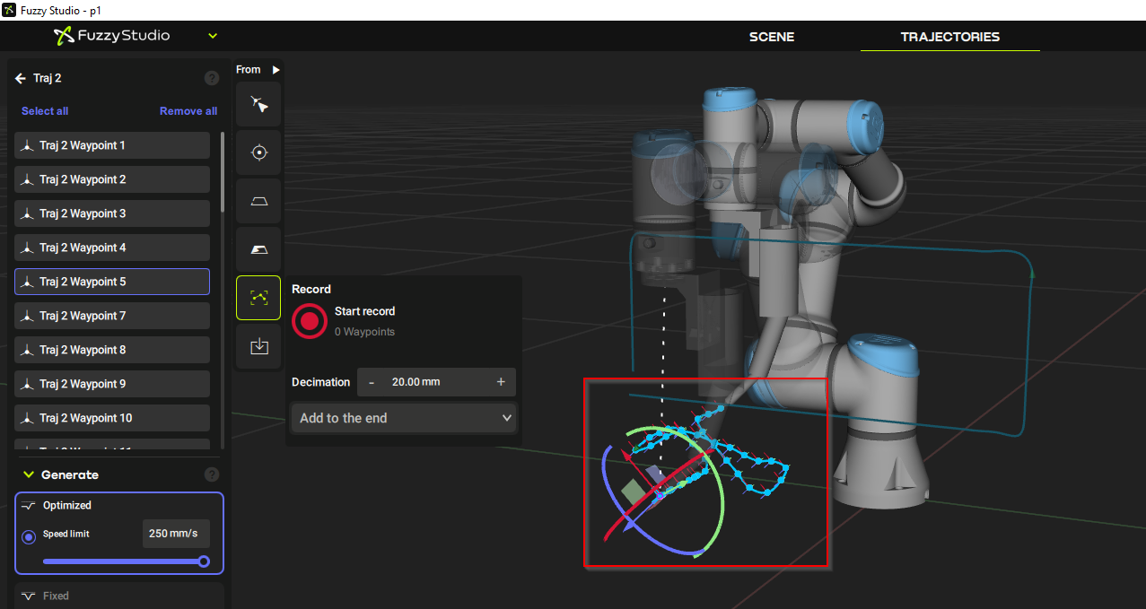The width and height of the screenshot is (1146, 609).
Task: Select the waypoint pointer tool
Action: point(258,104)
